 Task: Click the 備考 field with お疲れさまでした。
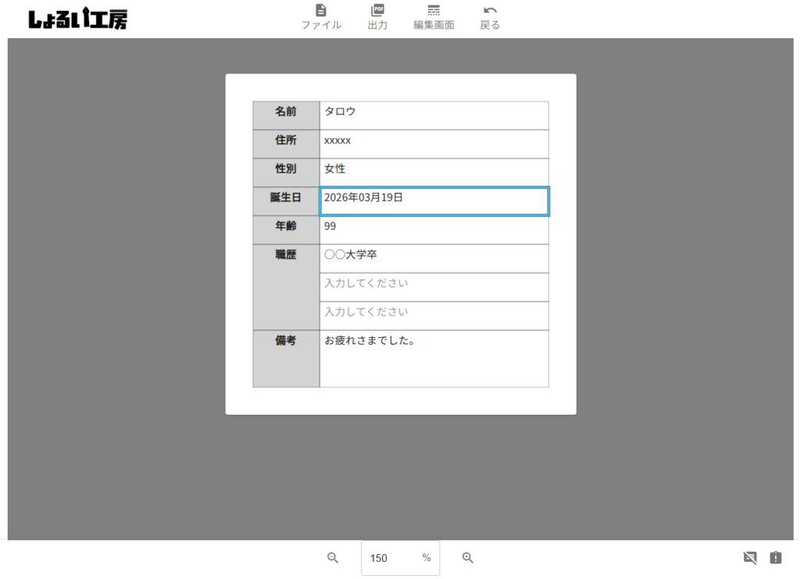point(434,358)
